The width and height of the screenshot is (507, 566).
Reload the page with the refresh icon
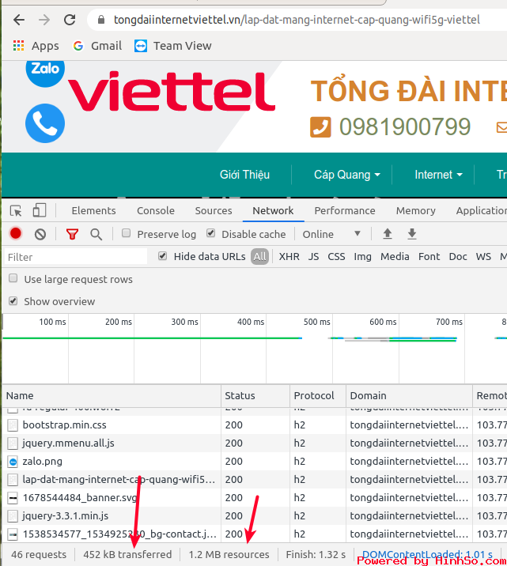pos(70,20)
